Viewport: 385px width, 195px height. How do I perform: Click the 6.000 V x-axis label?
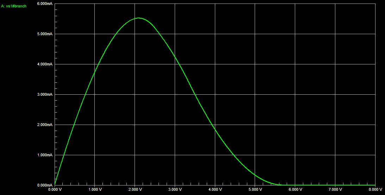295,189
